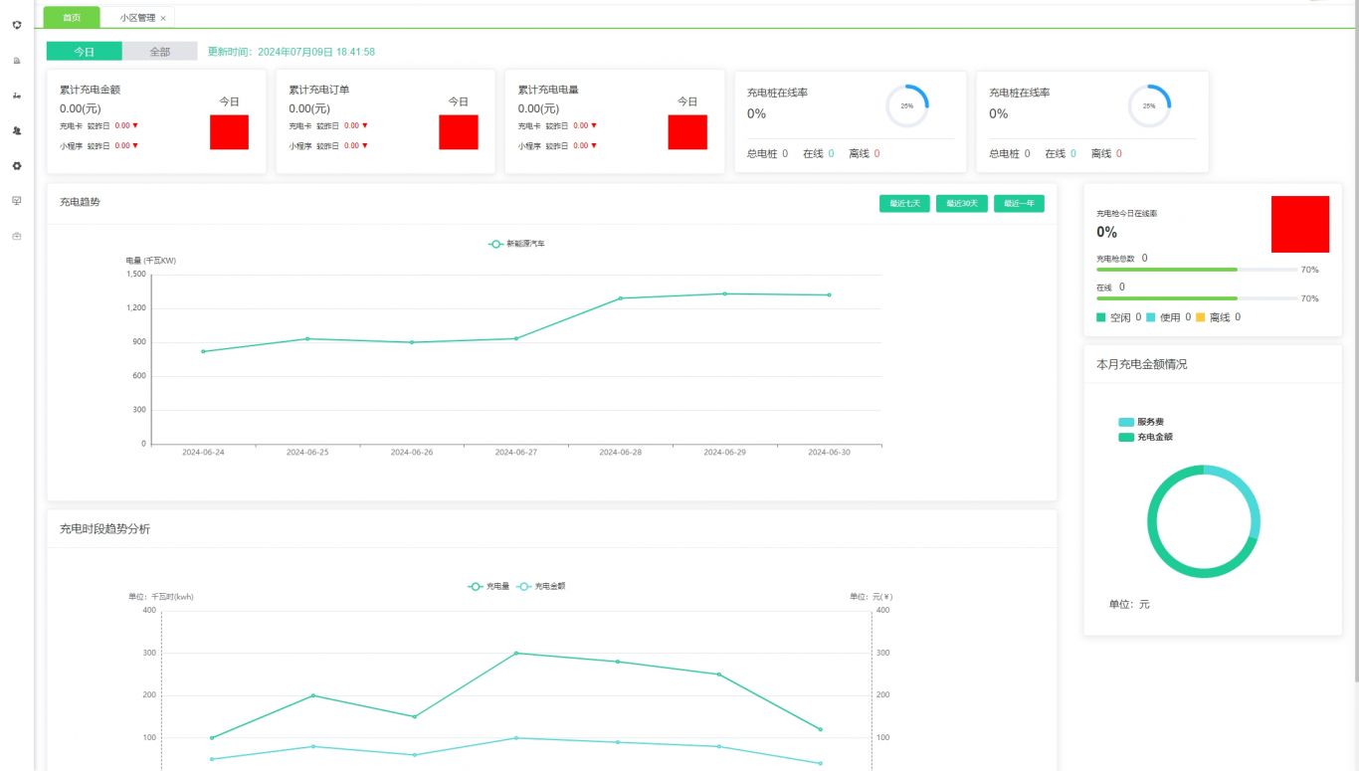Image resolution: width=1359 pixels, height=771 pixels.
Task: Open the briefcase sidebar icon
Action: pos(17,236)
